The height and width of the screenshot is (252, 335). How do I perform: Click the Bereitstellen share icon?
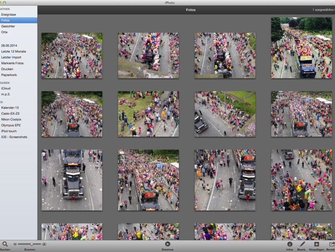click(x=332, y=244)
